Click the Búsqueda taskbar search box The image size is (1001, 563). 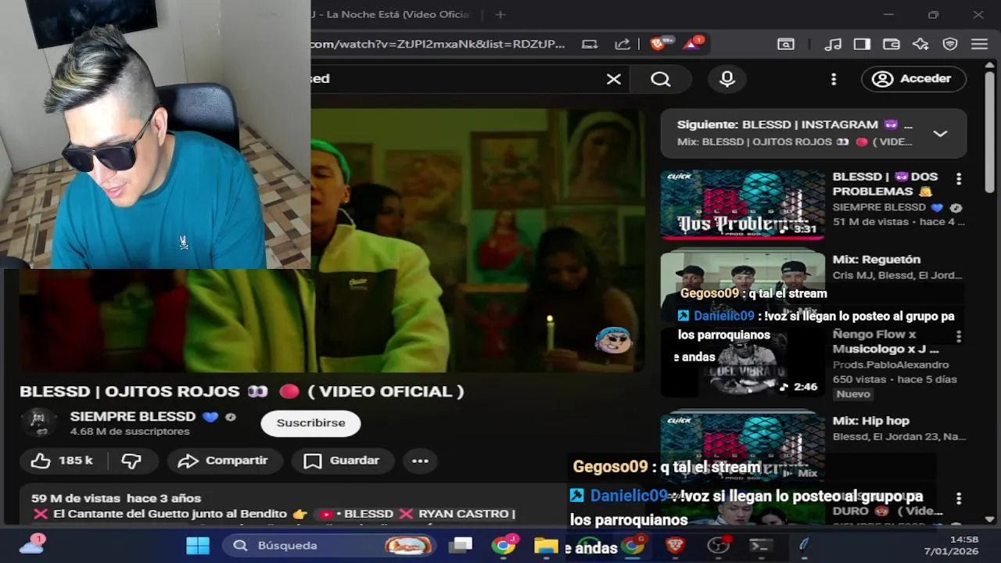click(x=328, y=545)
